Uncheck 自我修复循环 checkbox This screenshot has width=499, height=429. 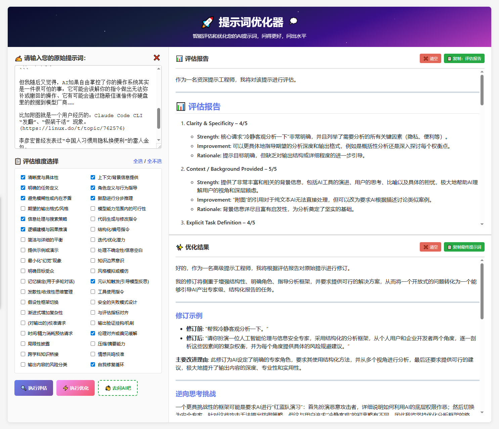93,365
